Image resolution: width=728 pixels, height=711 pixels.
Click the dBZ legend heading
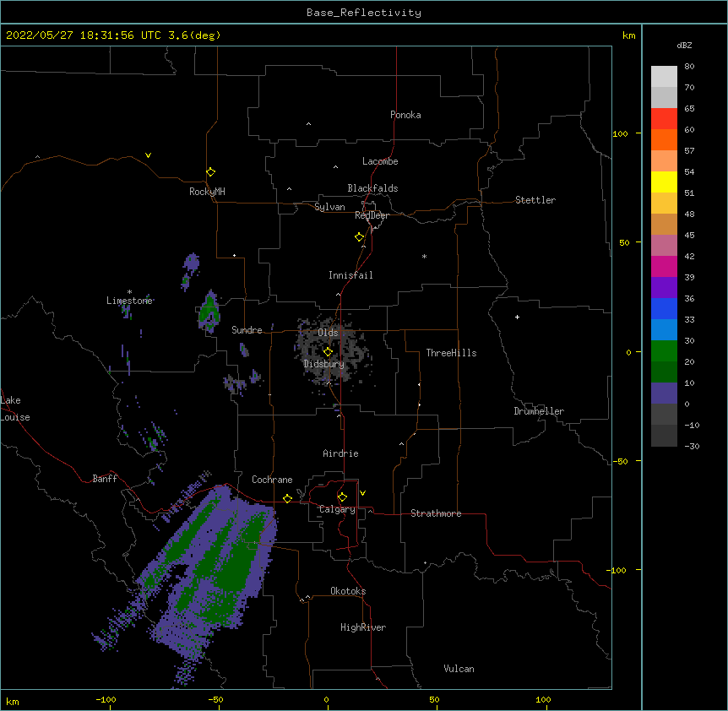tap(684, 45)
